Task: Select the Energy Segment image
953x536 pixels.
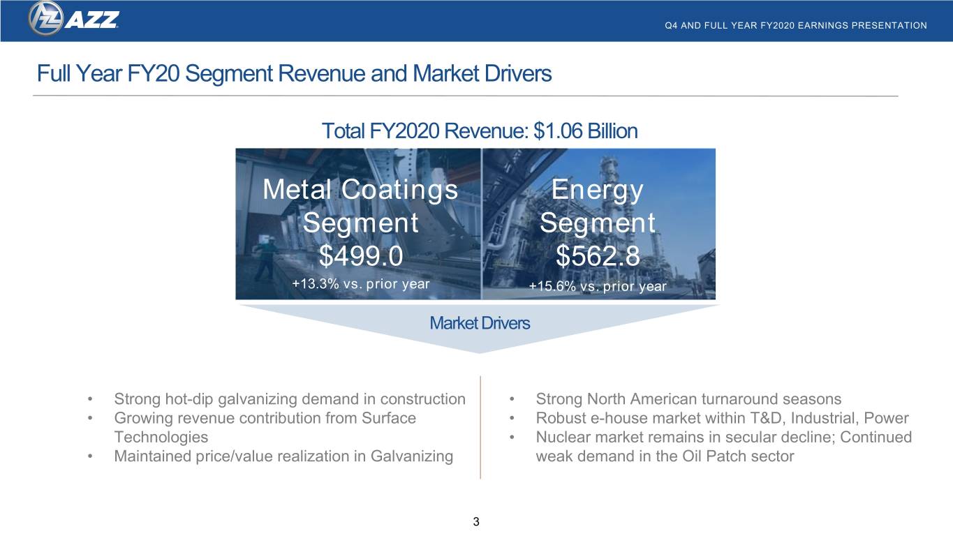Action: point(598,224)
